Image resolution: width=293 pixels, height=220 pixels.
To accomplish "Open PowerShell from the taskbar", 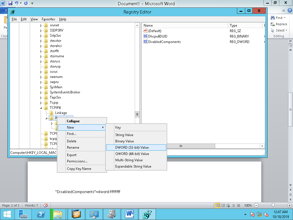I will (41, 214).
